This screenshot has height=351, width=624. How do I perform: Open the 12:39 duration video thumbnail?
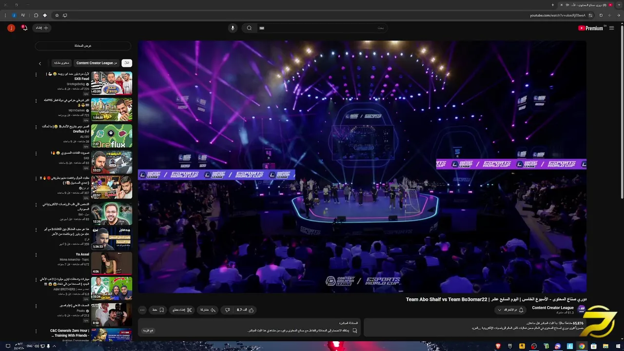click(x=112, y=214)
